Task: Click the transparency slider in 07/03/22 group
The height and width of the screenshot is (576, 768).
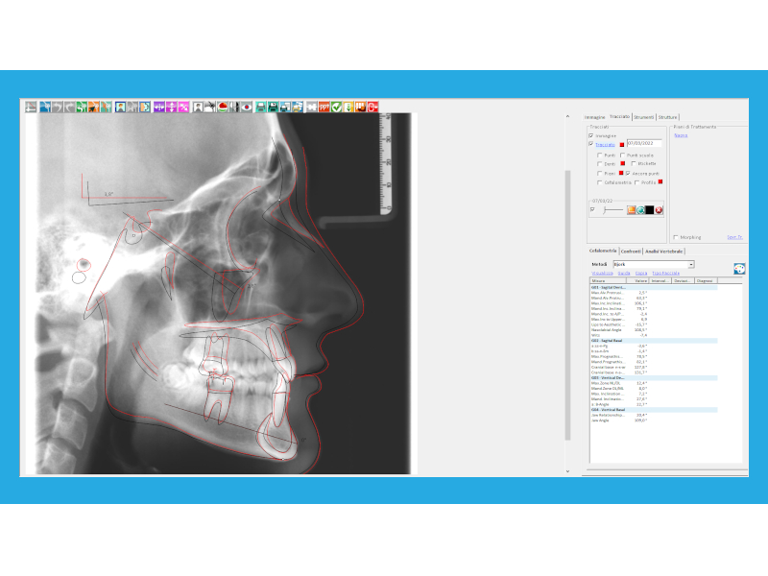Action: 612,210
